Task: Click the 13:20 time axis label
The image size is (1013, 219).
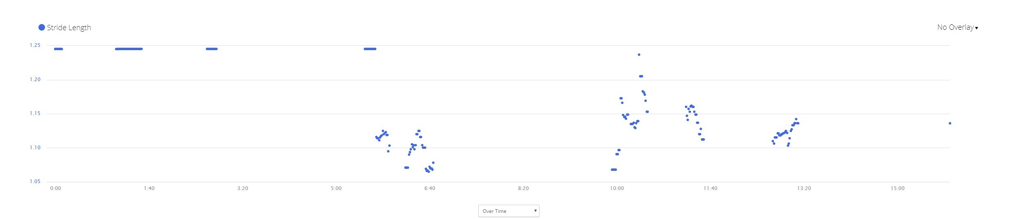Action: pyautogui.click(x=804, y=188)
